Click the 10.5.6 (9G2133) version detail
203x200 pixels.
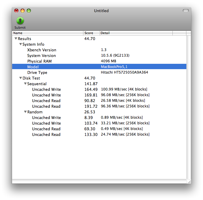pyautogui.click(x=115, y=55)
